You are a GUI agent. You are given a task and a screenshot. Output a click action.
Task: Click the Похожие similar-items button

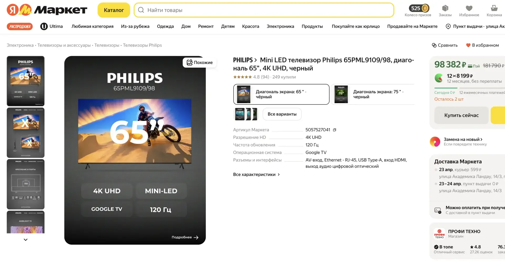(x=200, y=62)
